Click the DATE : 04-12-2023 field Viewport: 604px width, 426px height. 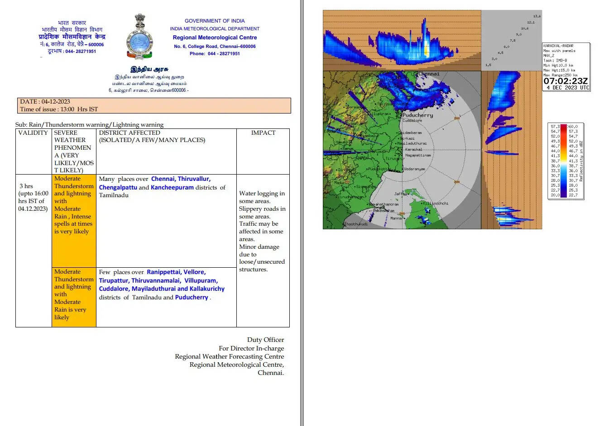pos(45,102)
